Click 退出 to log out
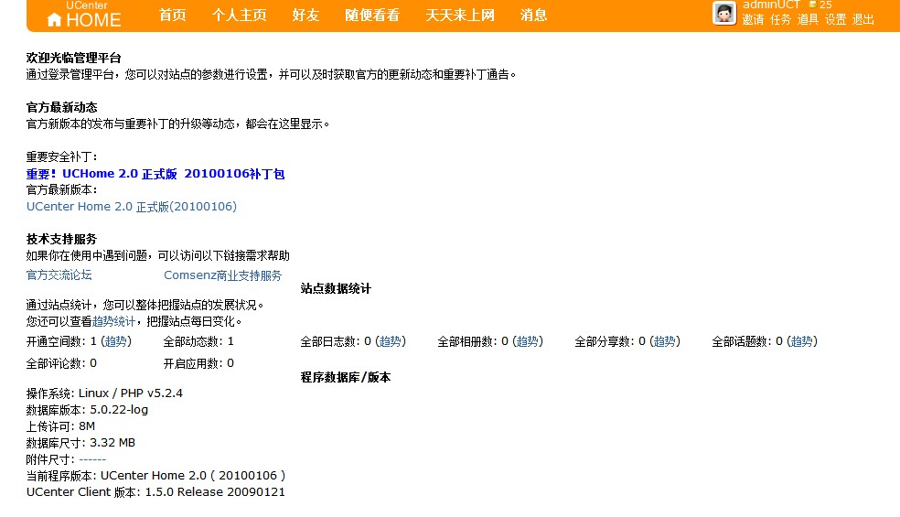 click(x=863, y=19)
